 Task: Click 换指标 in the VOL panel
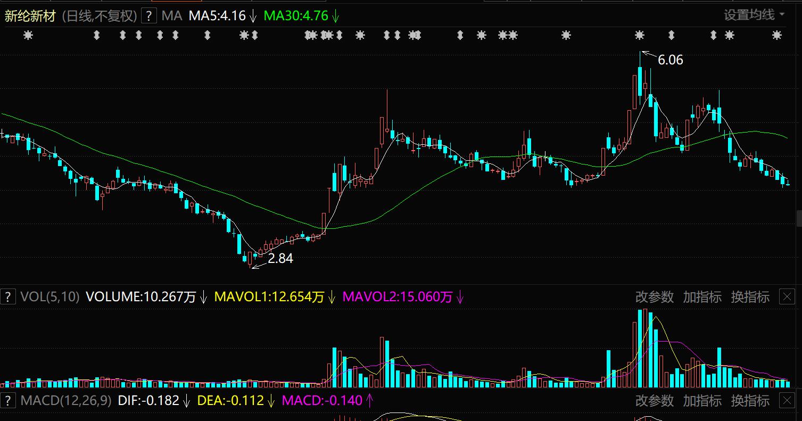750,297
